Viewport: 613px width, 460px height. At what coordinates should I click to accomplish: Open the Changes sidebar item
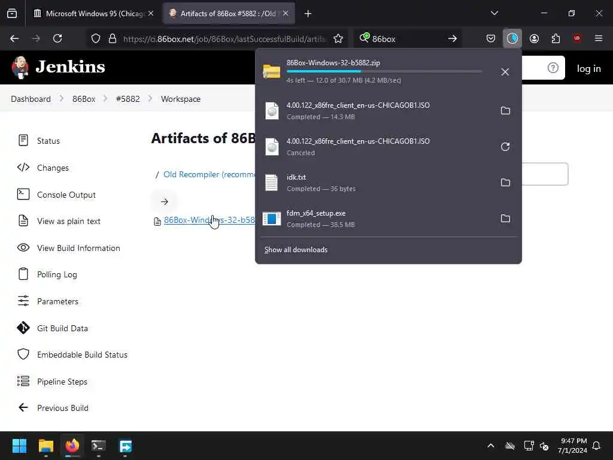pyautogui.click(x=43, y=168)
